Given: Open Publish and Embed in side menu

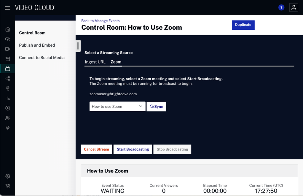Looking at the screenshot, I should tap(37, 45).
